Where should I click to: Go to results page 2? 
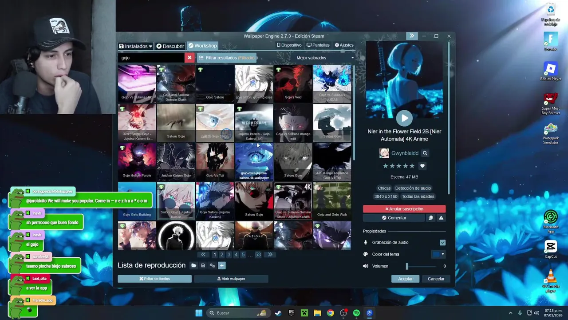pyautogui.click(x=222, y=255)
